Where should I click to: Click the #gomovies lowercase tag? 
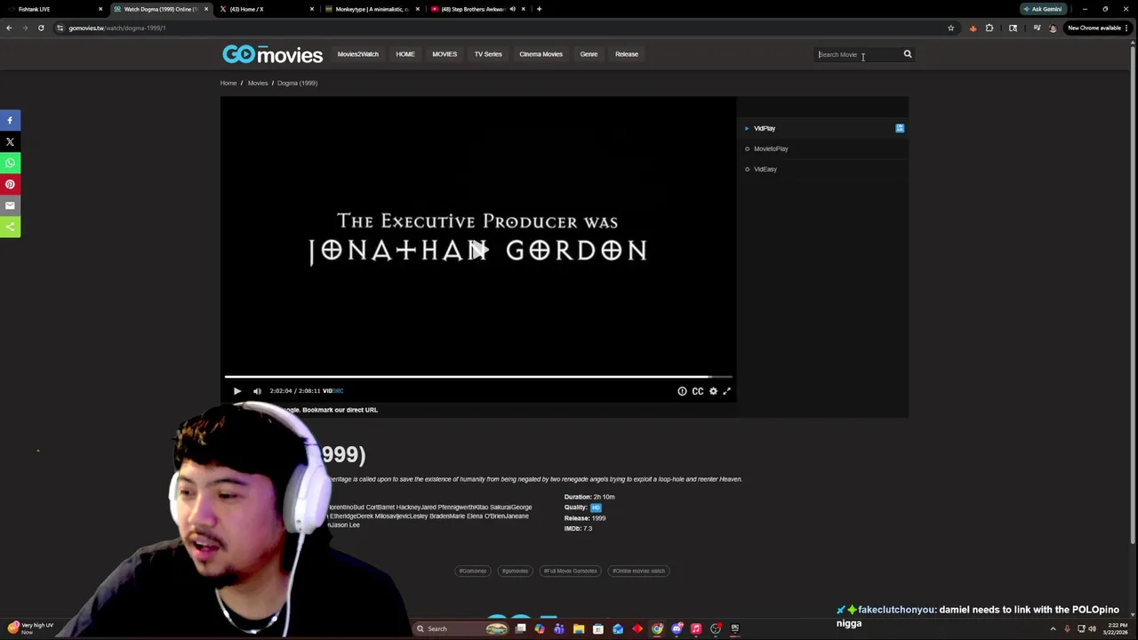pyautogui.click(x=515, y=571)
